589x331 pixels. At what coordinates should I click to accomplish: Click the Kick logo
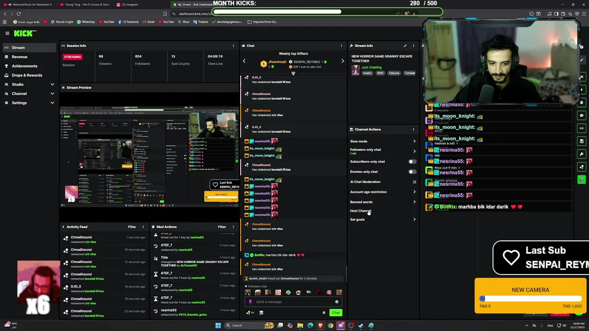click(x=24, y=33)
